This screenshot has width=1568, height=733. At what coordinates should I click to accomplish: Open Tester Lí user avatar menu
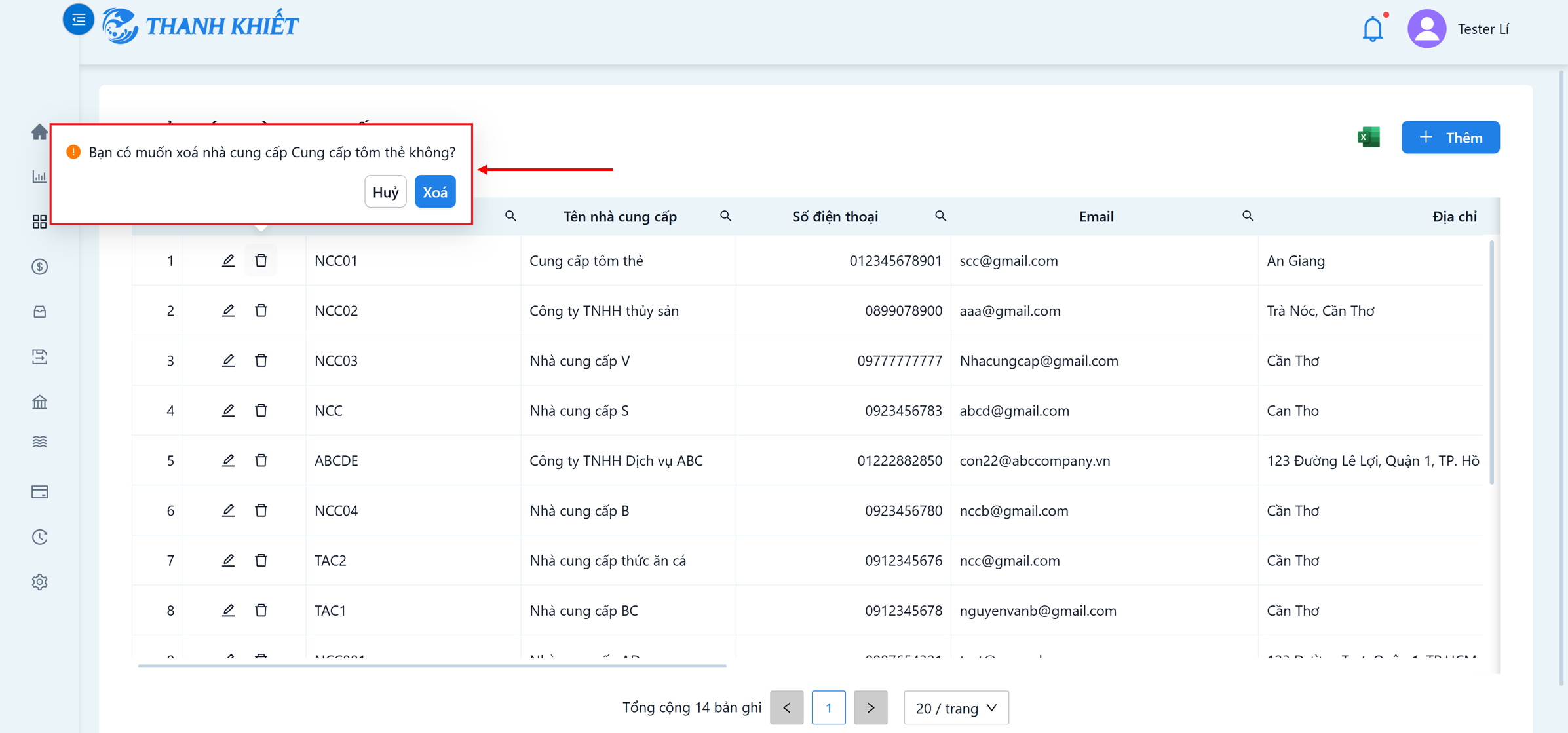1426,29
